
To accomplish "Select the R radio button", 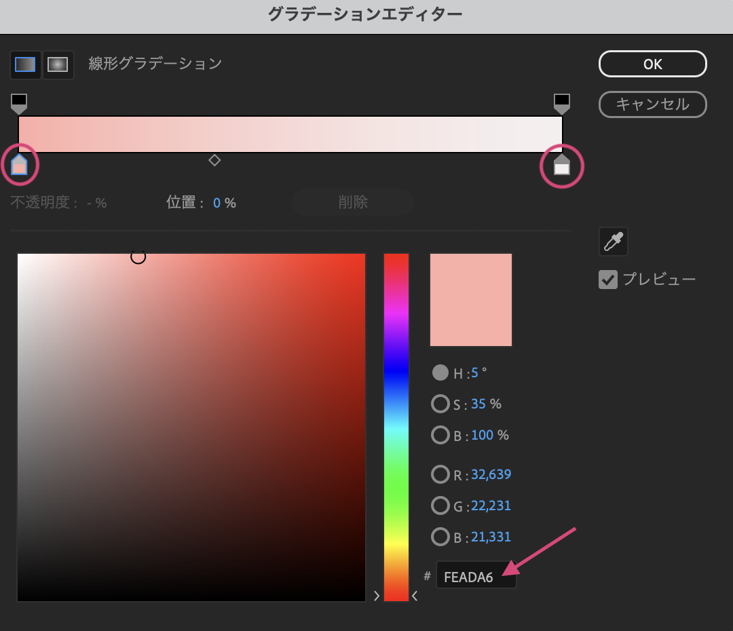I will click(440, 474).
